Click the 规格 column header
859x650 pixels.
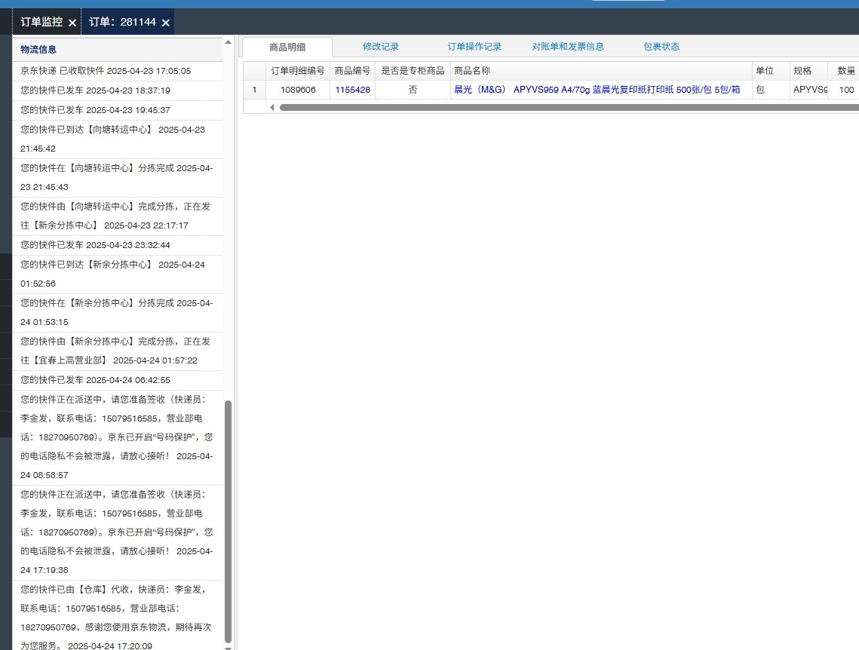(x=808, y=71)
